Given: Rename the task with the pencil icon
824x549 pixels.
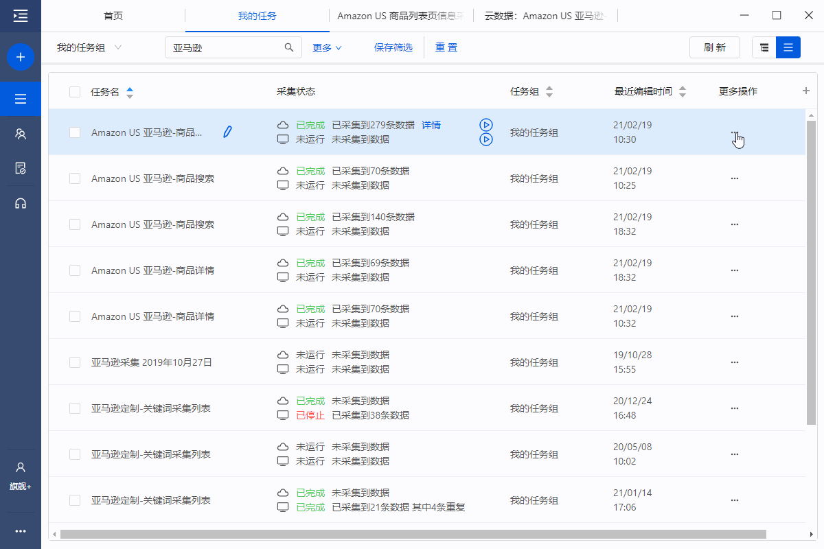Looking at the screenshot, I should pos(228,132).
